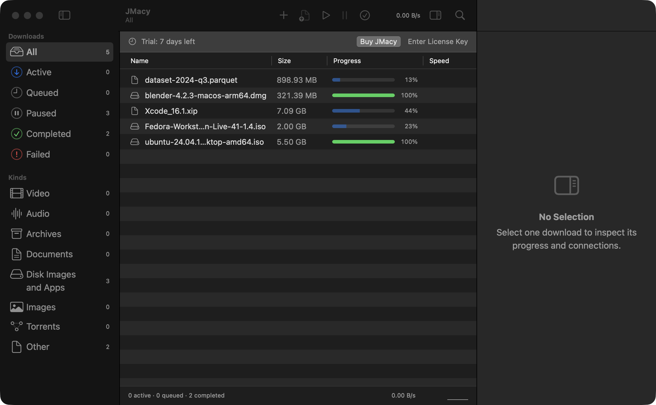The width and height of the screenshot is (656, 405).
Task: Select the Fedora Workstation Live iso row
Action: click(298, 126)
